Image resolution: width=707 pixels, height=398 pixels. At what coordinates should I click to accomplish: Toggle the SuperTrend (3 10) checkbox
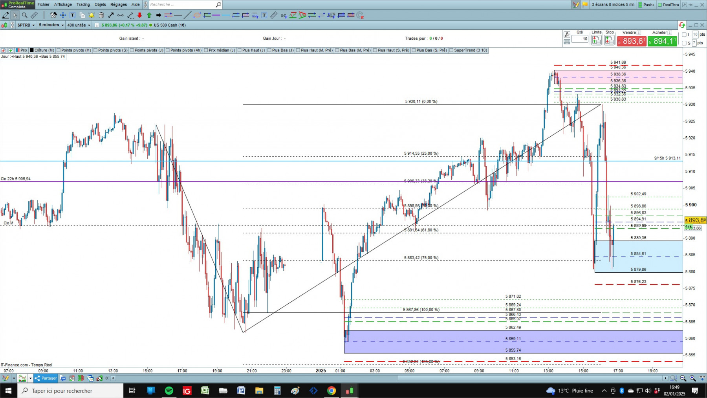[x=452, y=50]
